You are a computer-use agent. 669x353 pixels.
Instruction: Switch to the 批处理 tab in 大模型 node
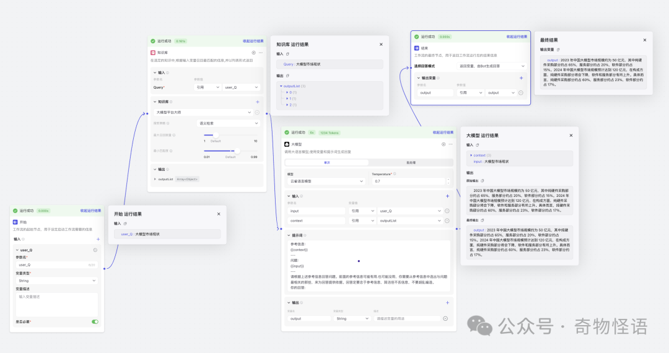pos(410,162)
